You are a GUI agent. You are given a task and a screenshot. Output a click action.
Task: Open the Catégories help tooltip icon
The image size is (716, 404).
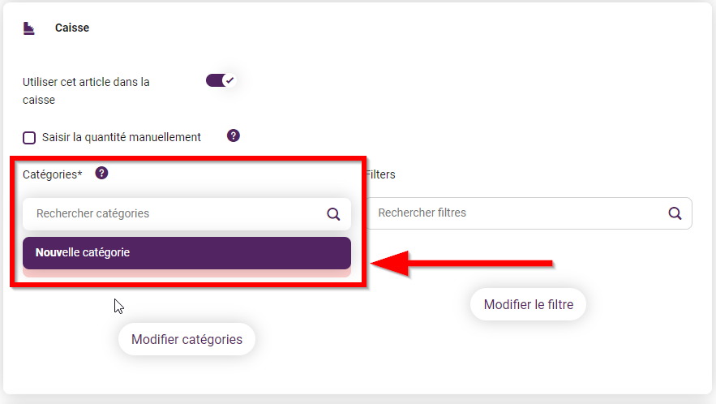(101, 174)
